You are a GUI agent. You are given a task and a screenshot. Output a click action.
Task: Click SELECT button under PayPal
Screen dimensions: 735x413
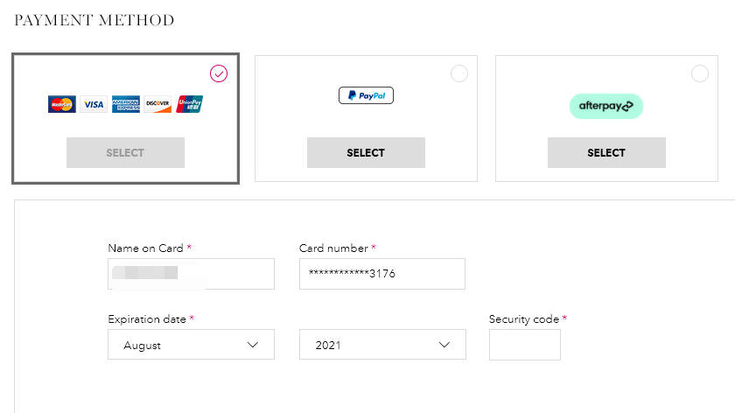coord(366,153)
